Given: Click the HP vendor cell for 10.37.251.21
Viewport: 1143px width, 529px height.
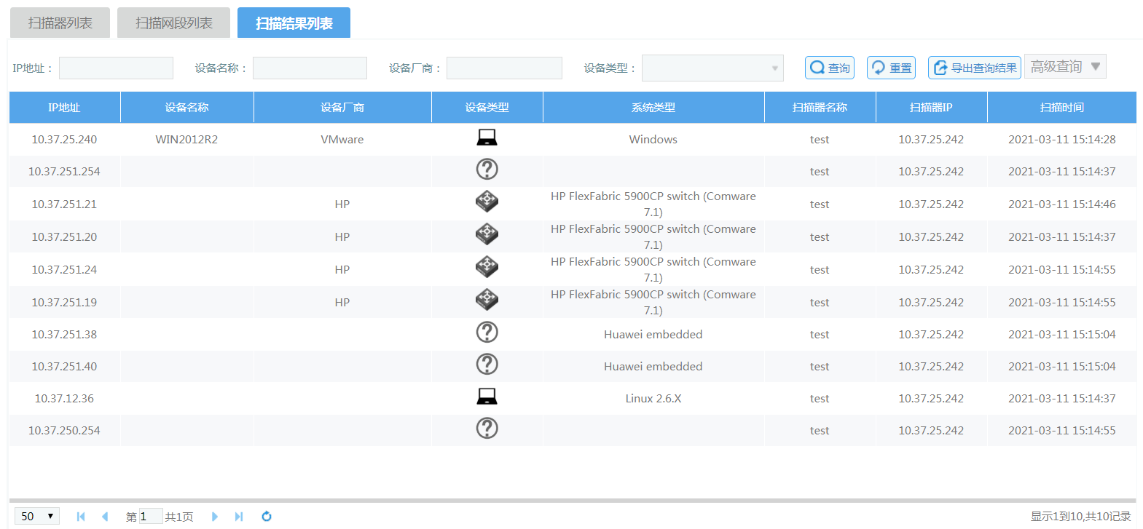Looking at the screenshot, I should (x=342, y=204).
